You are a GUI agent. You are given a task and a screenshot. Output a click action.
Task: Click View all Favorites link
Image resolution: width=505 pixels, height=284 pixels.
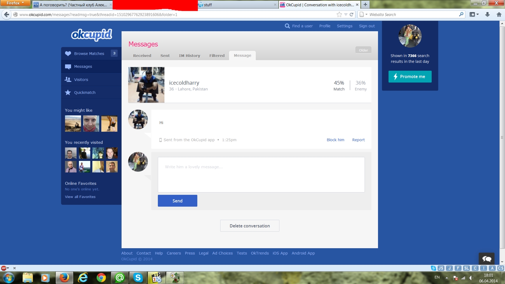pyautogui.click(x=80, y=197)
